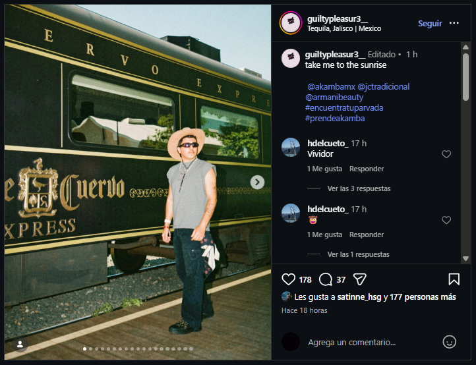Viewport: 476px width, 365px height.
Task: Expand "Ver las 3 respuestas"
Action: point(359,188)
